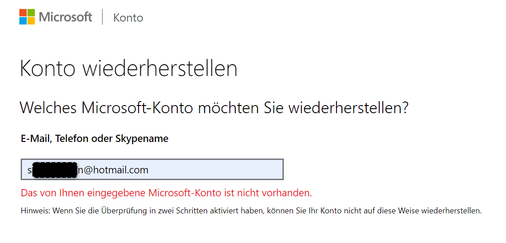Click the Welches Microsoft-Konto question subheading
Image resolution: width=506 pixels, height=243 pixels.
214,108
